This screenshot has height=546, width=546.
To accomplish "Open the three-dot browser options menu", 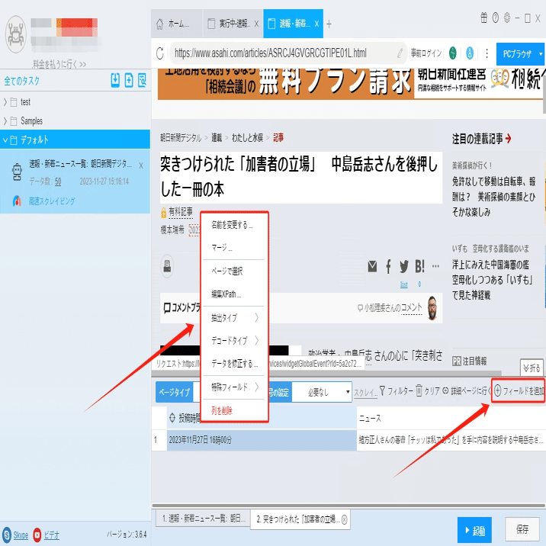I will [x=487, y=53].
